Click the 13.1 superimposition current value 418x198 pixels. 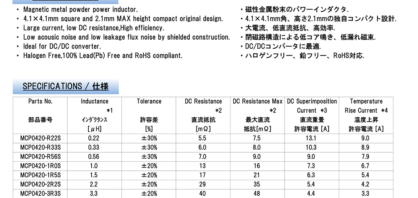(x=311, y=138)
